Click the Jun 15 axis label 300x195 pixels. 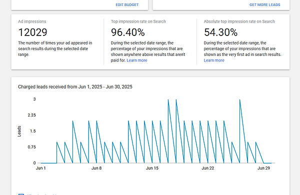152,168
